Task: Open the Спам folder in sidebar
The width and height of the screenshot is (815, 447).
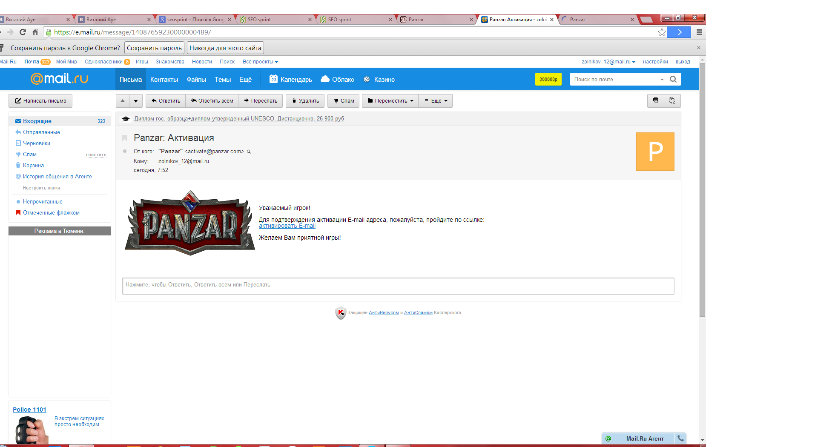Action: coord(30,154)
